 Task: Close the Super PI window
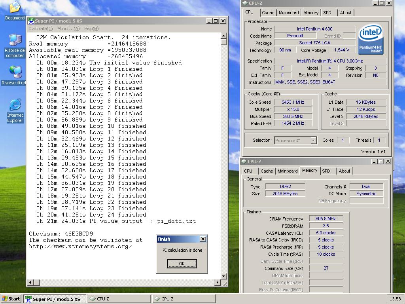point(223,21)
